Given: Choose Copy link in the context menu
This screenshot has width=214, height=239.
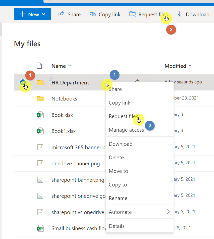Looking at the screenshot, I should [x=139, y=103].
